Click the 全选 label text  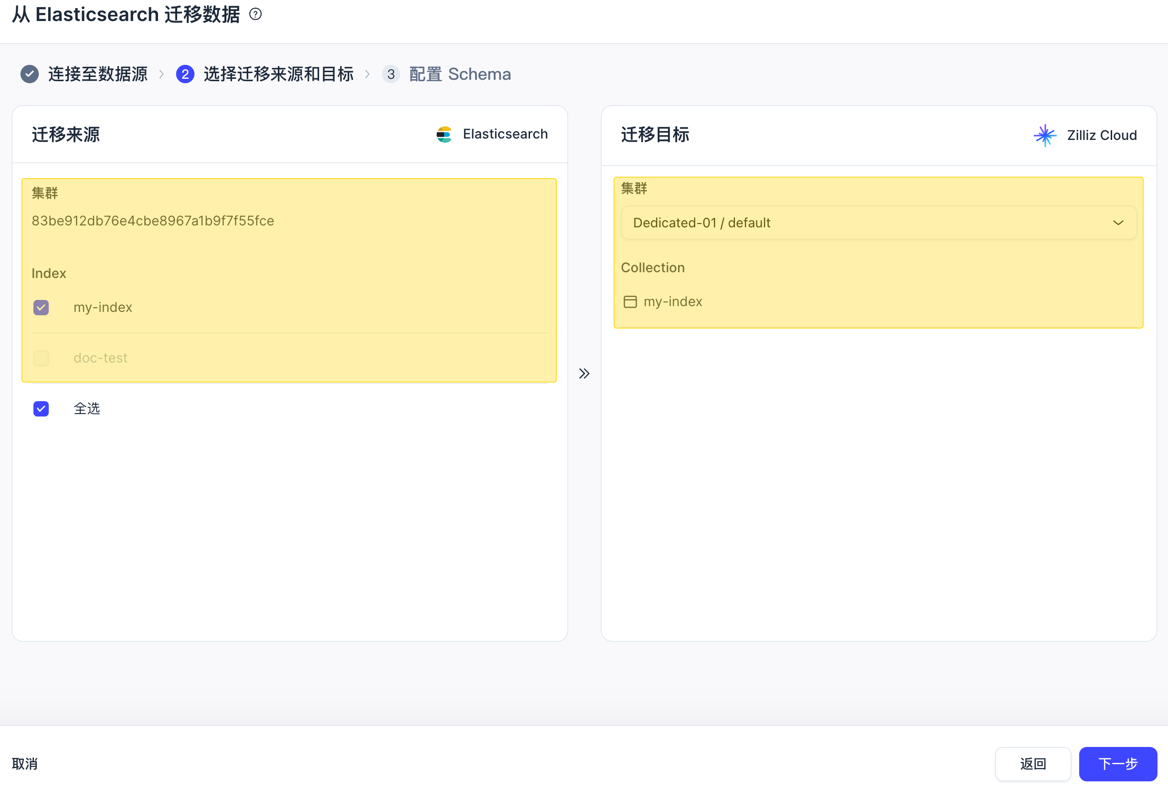(x=87, y=408)
